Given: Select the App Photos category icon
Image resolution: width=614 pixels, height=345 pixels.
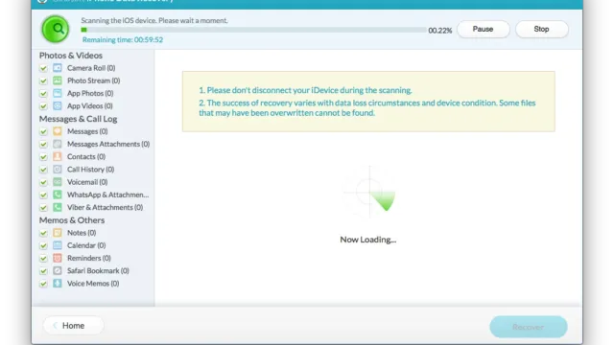Looking at the screenshot, I should coord(58,93).
